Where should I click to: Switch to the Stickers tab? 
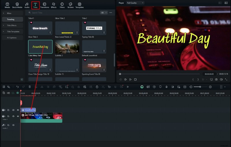[70, 5]
